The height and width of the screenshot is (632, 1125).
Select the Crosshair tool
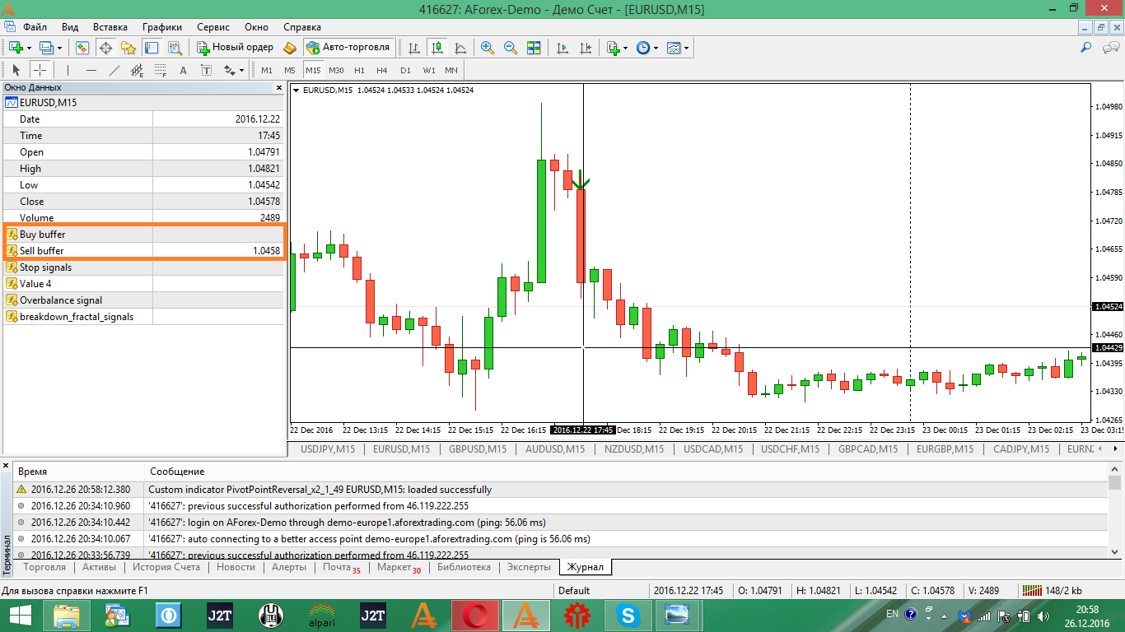tap(40, 70)
